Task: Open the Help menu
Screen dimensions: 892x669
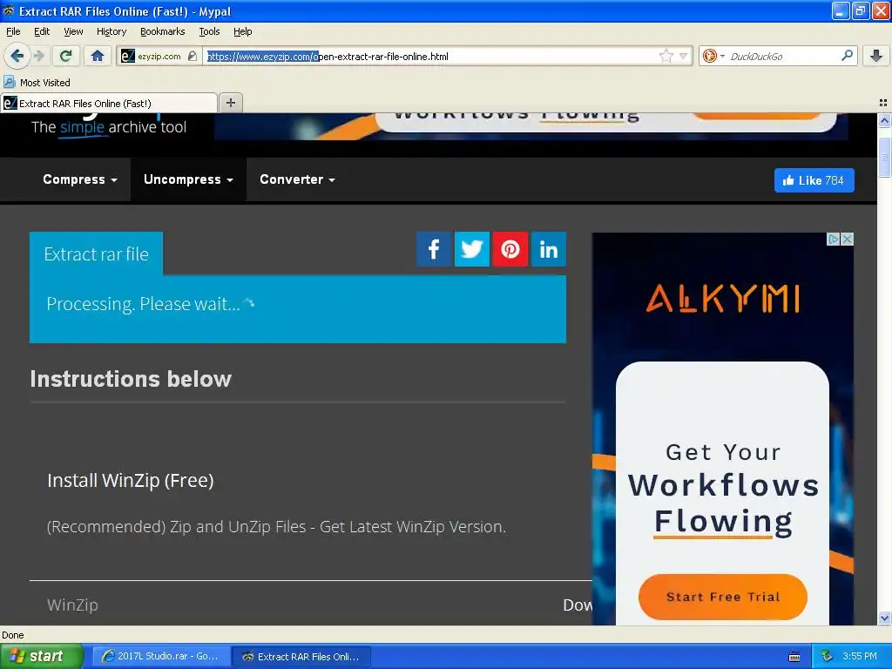Action: tap(243, 31)
